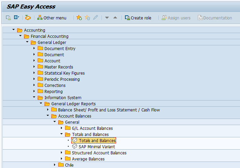This screenshot has width=240, height=168.
Task: Expand the Account folder arrow
Action: [34, 60]
